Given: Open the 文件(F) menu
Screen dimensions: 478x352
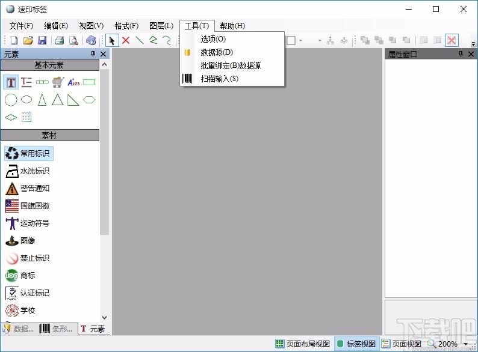Looking at the screenshot, I should tap(21, 26).
